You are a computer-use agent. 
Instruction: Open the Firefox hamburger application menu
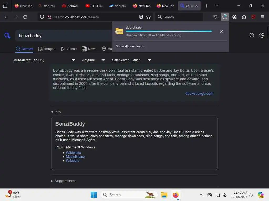point(263,17)
